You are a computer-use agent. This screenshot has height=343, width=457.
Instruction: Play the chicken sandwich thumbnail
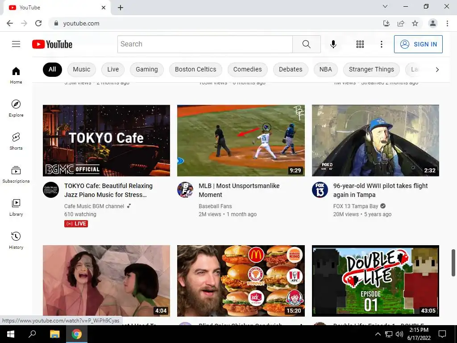click(241, 281)
